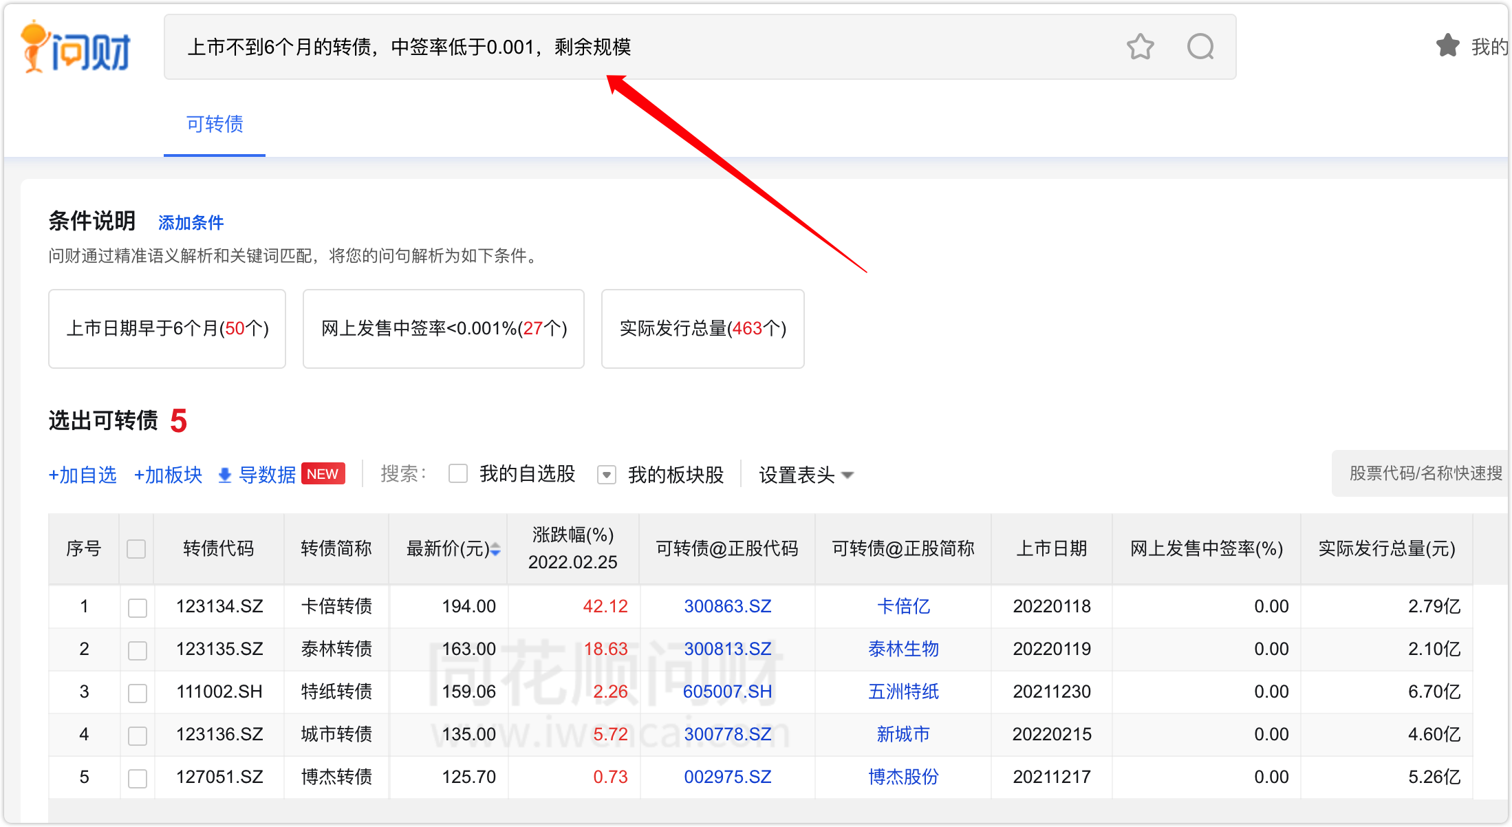Check the select-all header checkbox
1512x827 pixels.
136,549
